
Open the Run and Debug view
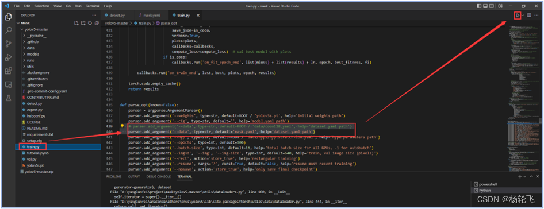[8, 57]
